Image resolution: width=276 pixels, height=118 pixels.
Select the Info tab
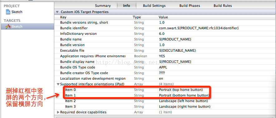click(x=127, y=6)
